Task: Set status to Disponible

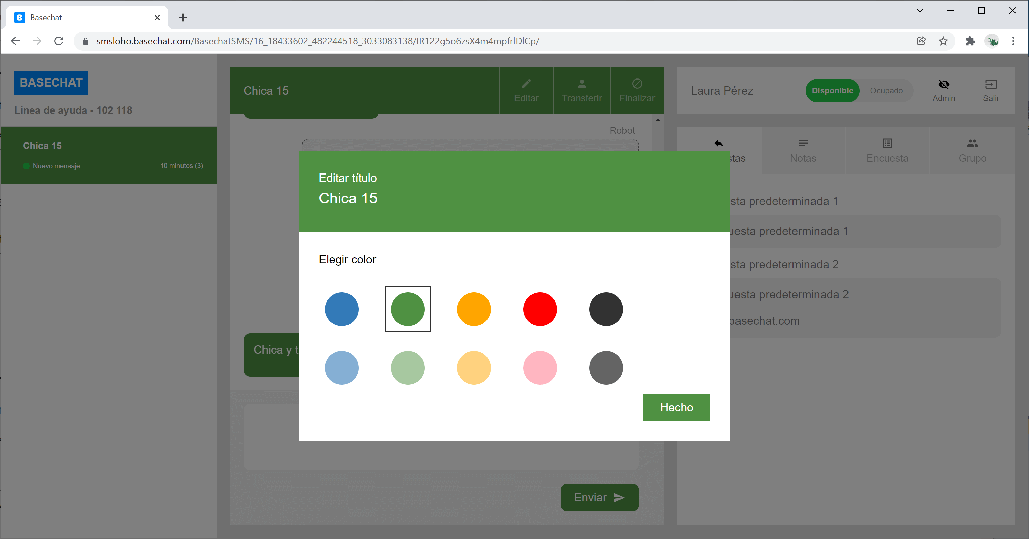Action: tap(832, 91)
